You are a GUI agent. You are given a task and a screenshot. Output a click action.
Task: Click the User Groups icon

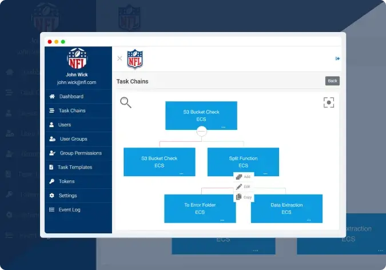tap(53, 139)
